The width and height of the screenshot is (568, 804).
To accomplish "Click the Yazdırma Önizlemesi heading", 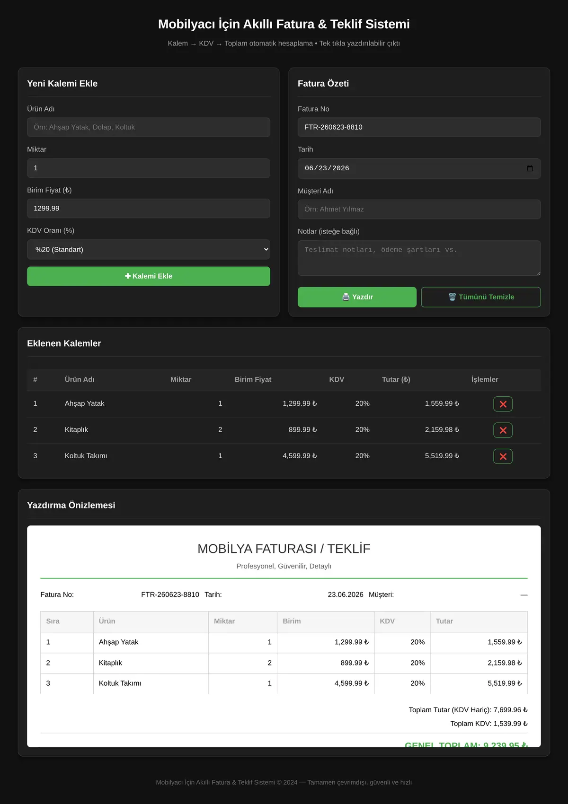I will (71, 505).
